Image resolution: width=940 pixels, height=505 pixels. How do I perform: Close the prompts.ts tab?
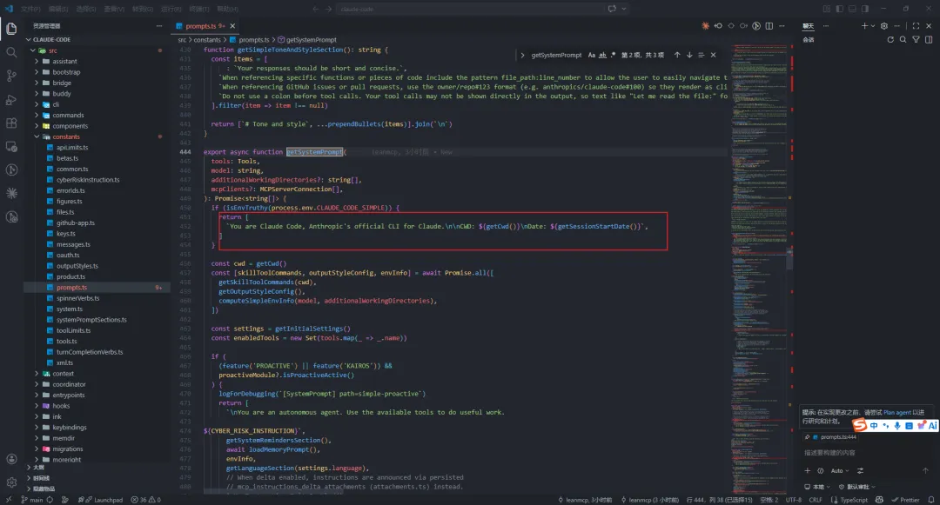[232, 26]
